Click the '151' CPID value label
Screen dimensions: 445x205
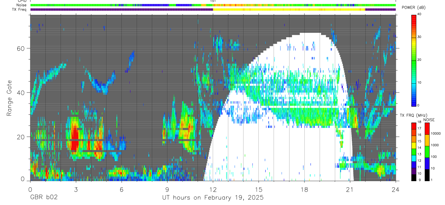click(213, 1)
